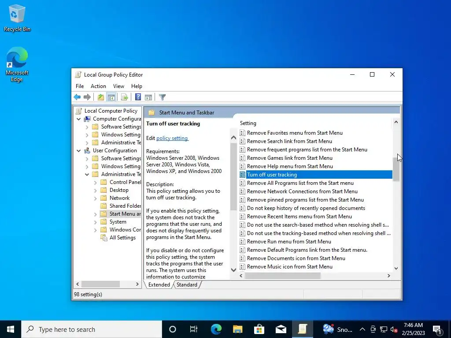Click the taskbar search box
Image resolution: width=451 pixels, height=338 pixels.
click(x=92, y=329)
